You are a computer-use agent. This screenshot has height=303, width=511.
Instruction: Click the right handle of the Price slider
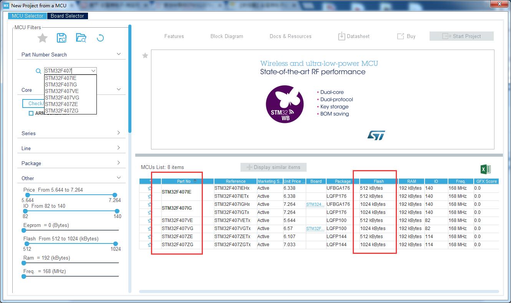(x=114, y=195)
